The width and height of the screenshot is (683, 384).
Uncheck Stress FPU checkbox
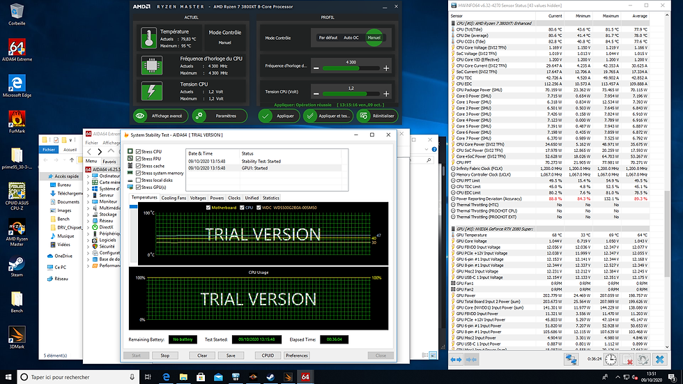[138, 158]
